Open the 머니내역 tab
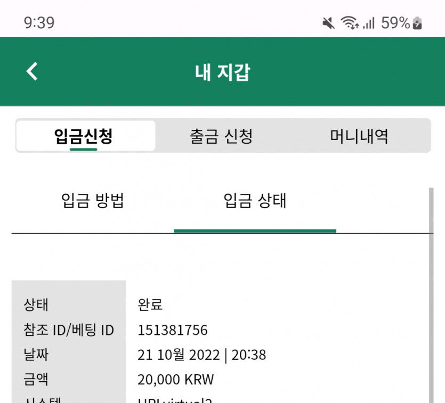Viewport: 445px width, 403px height. (x=359, y=136)
